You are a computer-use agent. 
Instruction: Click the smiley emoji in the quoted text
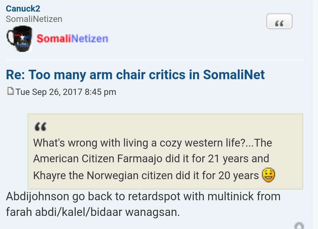tap(269, 176)
